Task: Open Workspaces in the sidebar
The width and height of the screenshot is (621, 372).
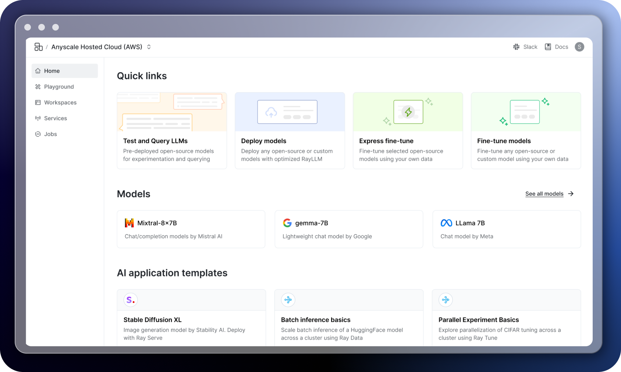Action: pos(65,102)
